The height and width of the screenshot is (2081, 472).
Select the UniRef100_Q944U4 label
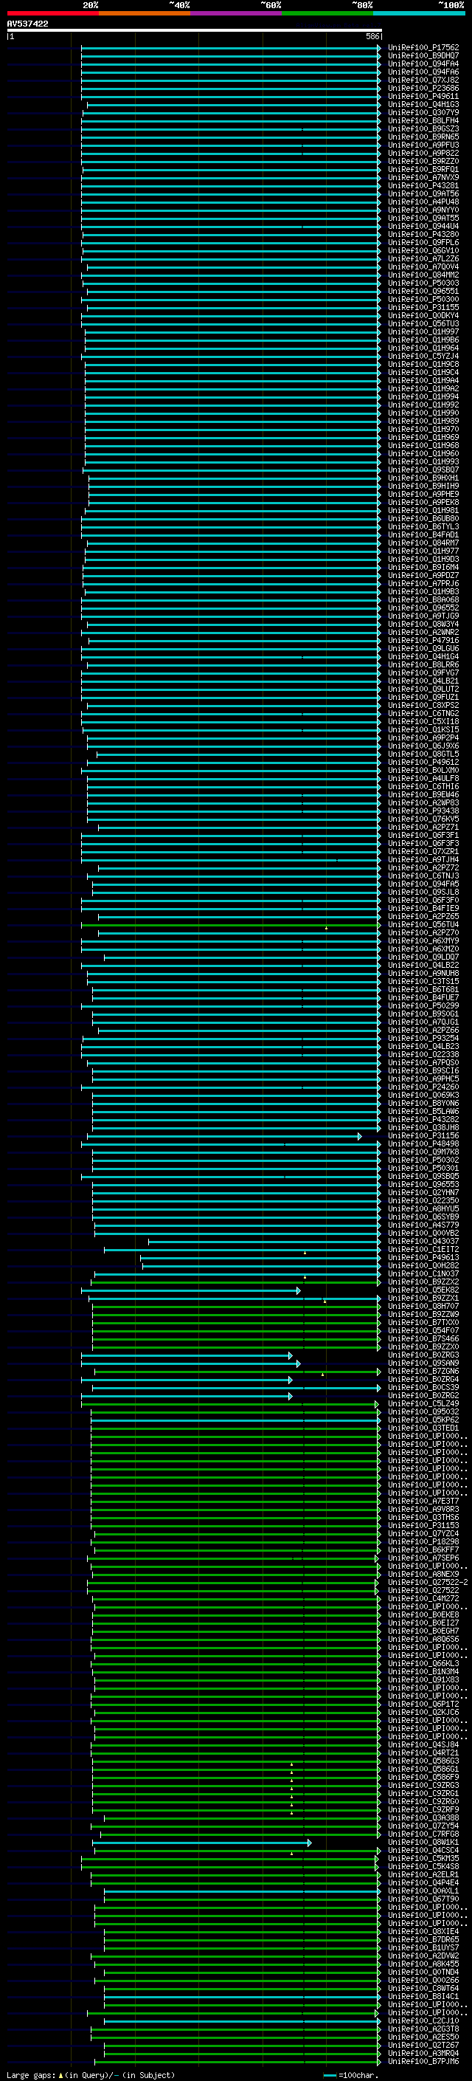pos(423,226)
